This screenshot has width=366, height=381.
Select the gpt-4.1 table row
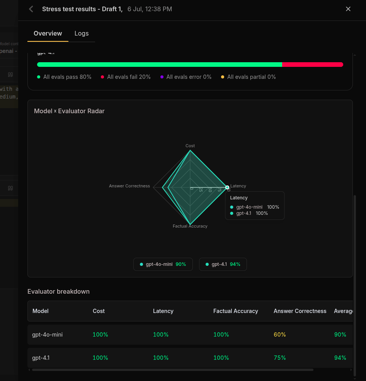[x=190, y=358]
